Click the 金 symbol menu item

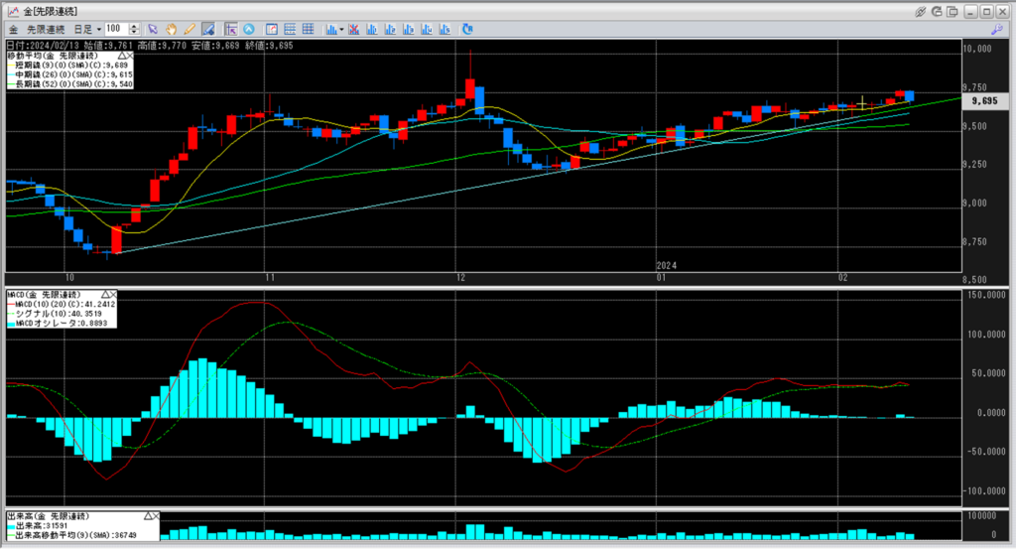pos(12,30)
